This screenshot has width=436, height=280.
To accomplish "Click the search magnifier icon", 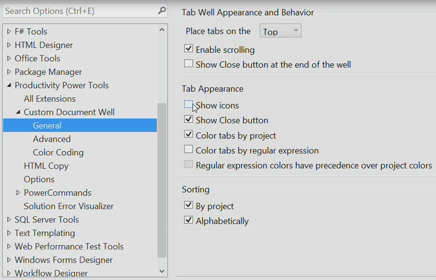I will coord(162,11).
